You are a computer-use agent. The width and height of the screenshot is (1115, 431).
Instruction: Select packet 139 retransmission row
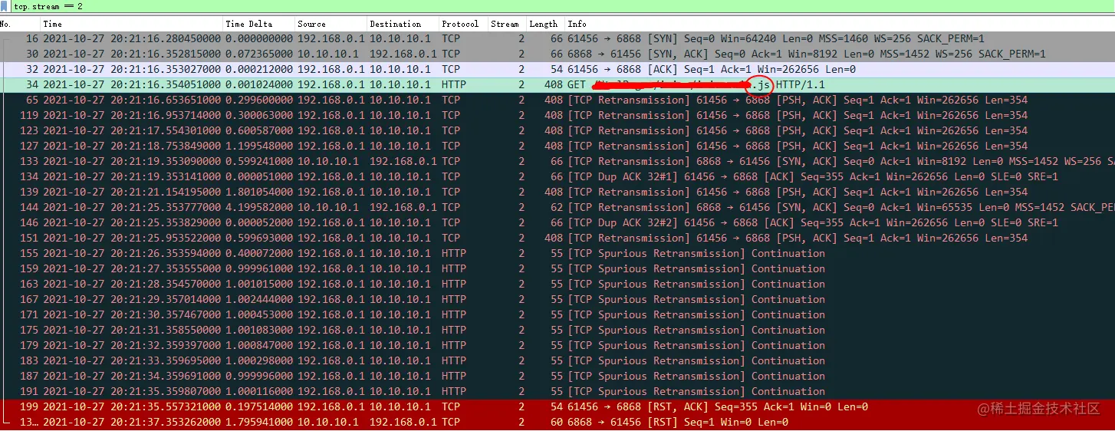coord(557,192)
